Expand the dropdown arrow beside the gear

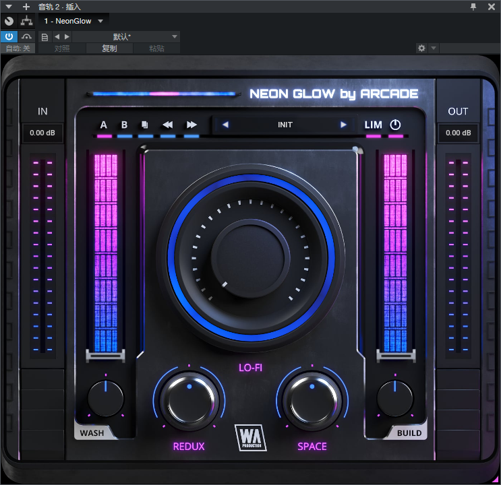coord(434,48)
